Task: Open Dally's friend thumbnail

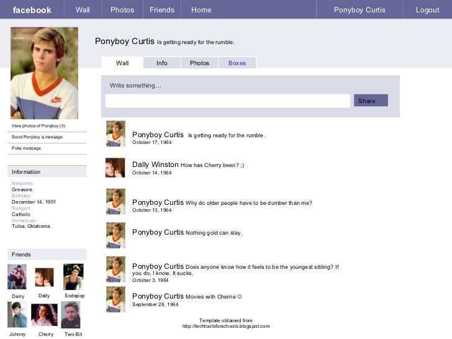Action: click(x=44, y=277)
